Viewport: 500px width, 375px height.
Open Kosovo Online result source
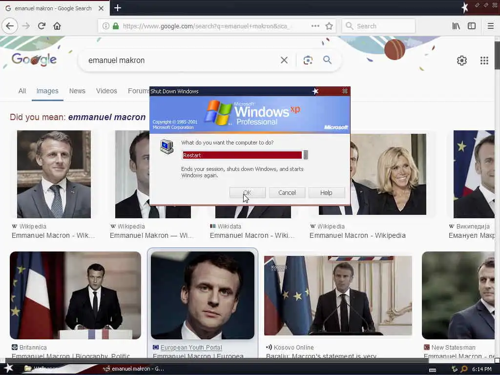293,347
